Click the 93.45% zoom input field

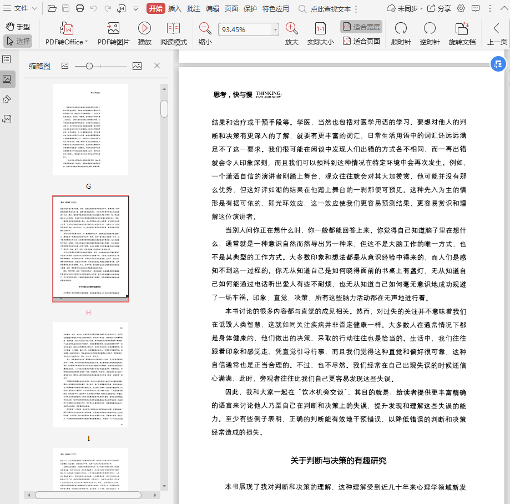tap(245, 29)
